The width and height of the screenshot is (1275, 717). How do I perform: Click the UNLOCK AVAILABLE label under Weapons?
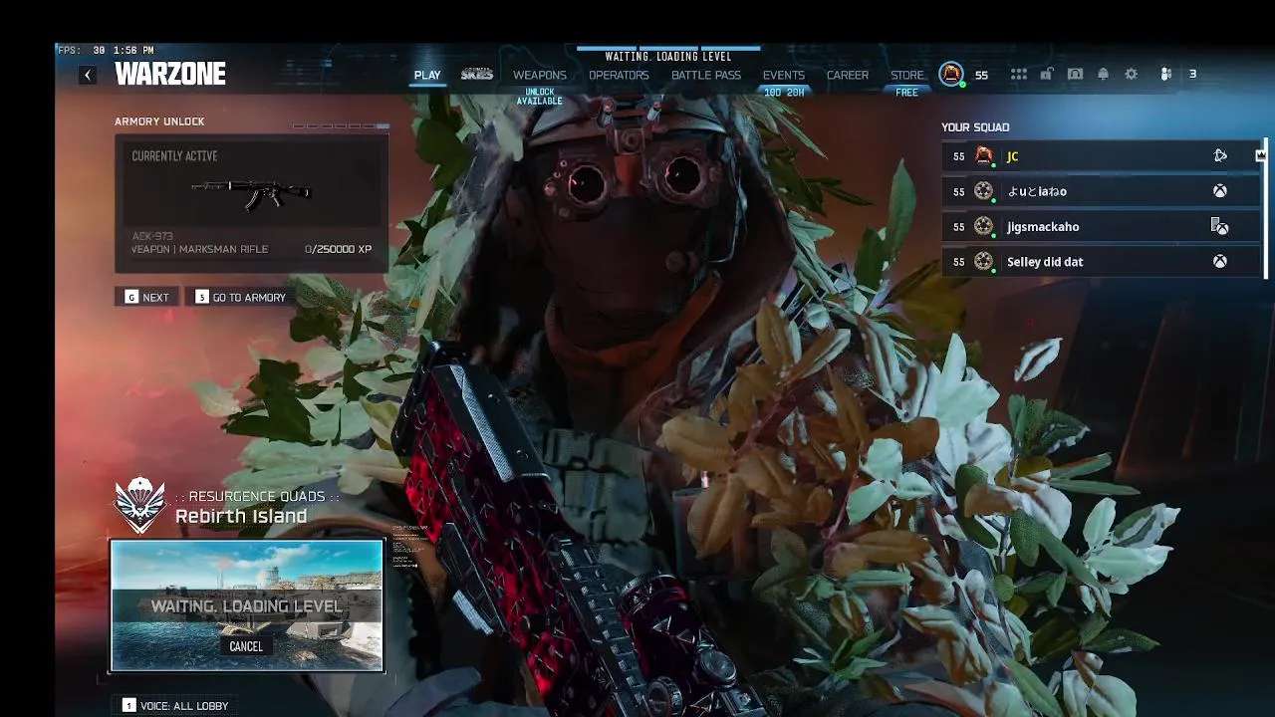point(540,97)
